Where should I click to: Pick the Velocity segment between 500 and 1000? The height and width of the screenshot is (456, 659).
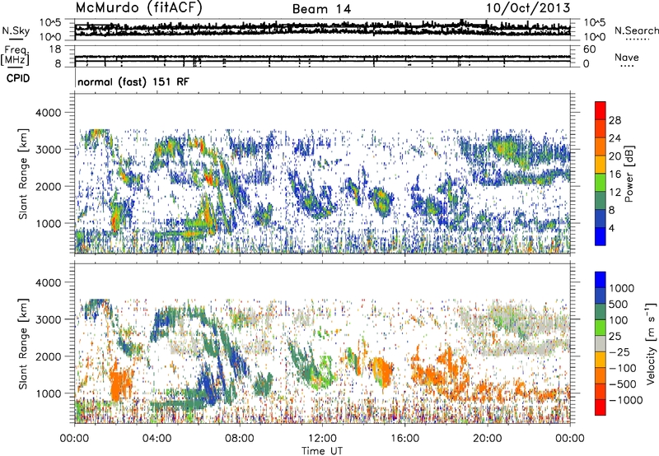pos(601,296)
